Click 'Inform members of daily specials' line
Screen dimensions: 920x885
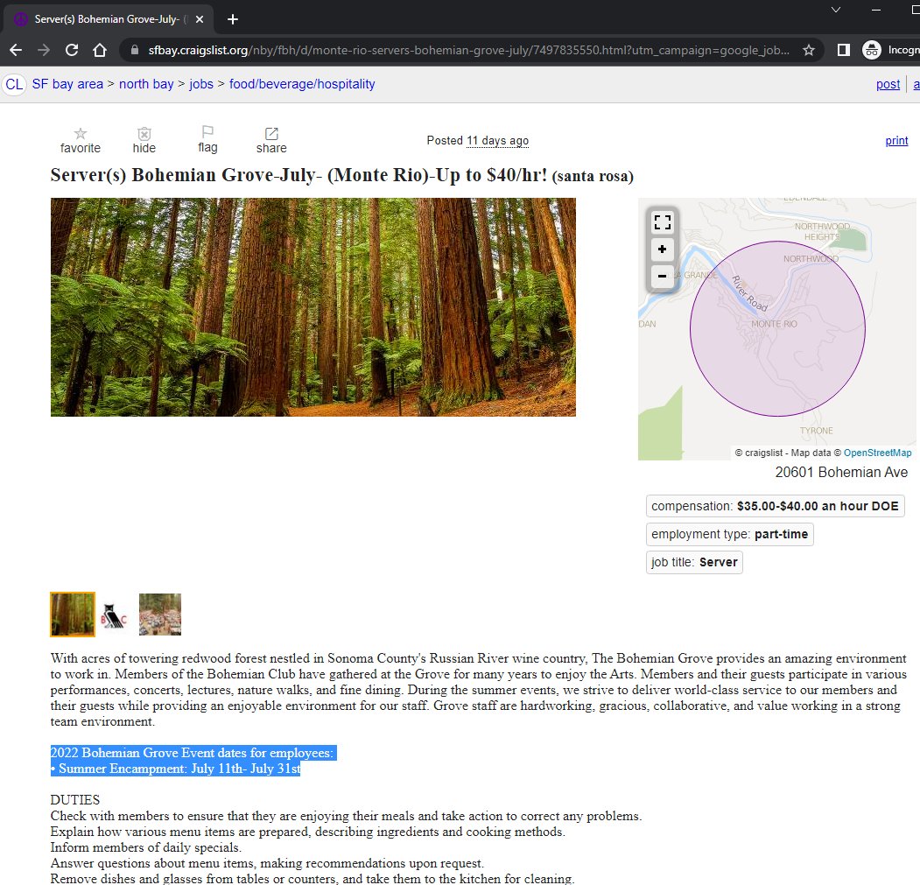tap(146, 847)
